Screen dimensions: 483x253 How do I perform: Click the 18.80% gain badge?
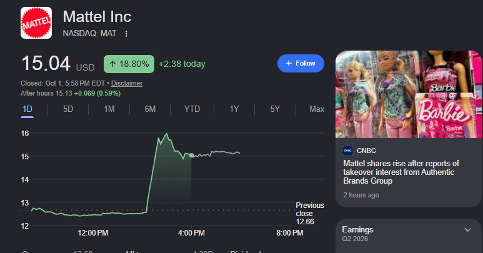tap(129, 64)
